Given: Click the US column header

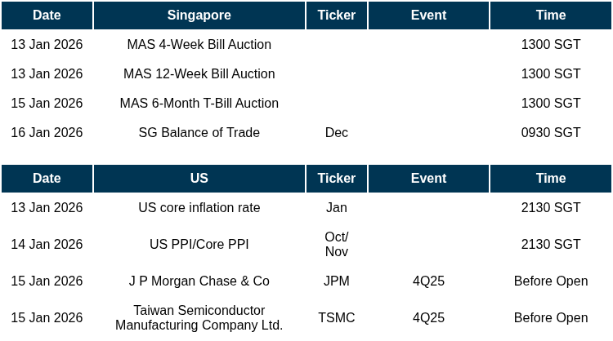Looking at the screenshot, I should [199, 179].
